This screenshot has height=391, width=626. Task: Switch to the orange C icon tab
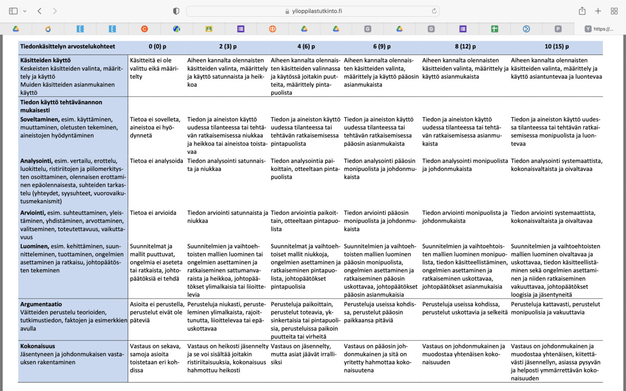click(144, 29)
